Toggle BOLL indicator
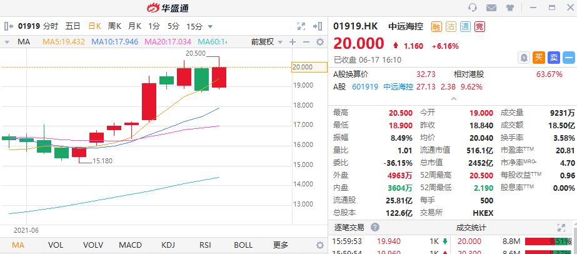This screenshot has height=254, width=577. point(243,245)
